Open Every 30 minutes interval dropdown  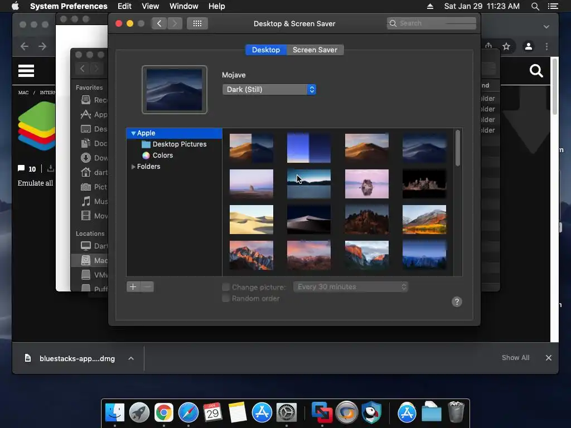(351, 287)
